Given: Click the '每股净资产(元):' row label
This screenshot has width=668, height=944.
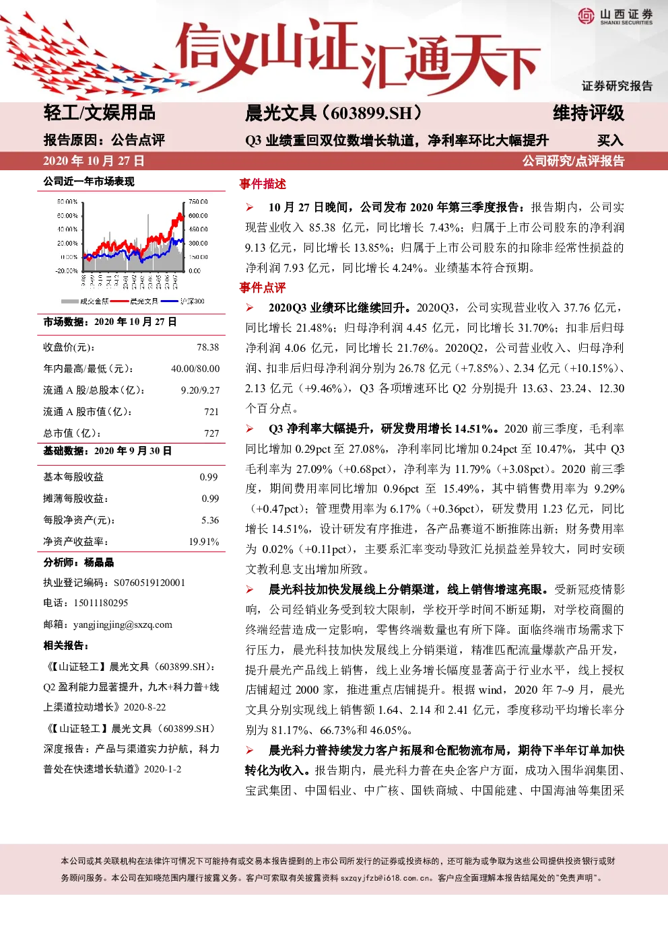Looking at the screenshot, I should pos(79,520).
